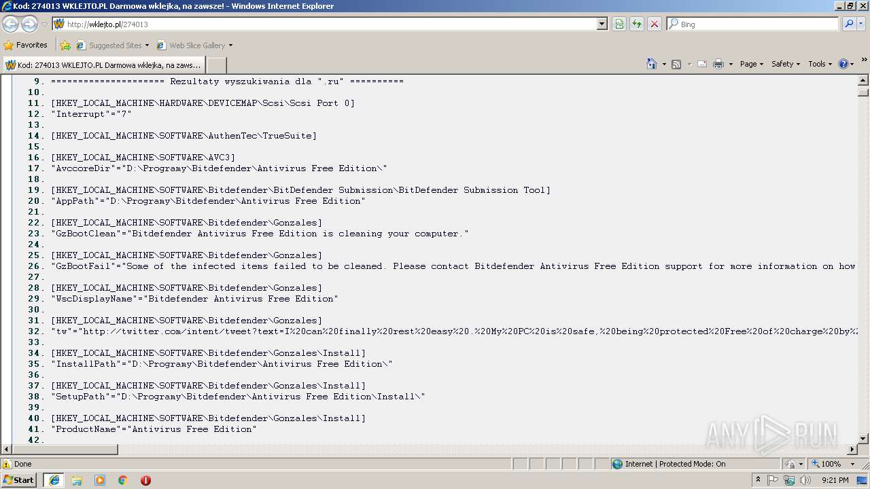Expand the Home button dropdown arrow
870x489 pixels.
click(x=663, y=64)
